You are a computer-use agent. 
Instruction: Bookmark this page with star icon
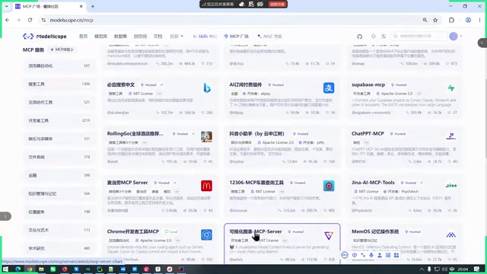pos(435,20)
